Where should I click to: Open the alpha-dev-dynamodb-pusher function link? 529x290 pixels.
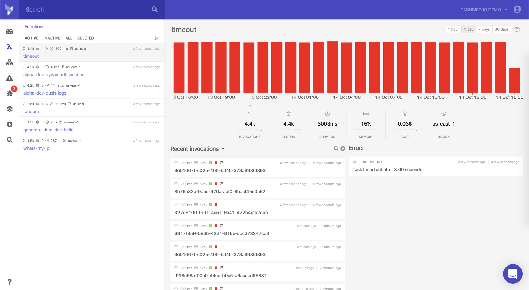coord(53,75)
